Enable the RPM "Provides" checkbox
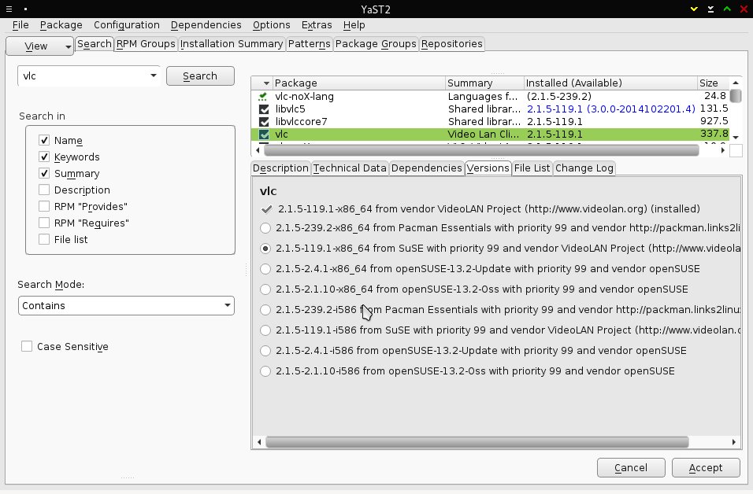The width and height of the screenshot is (753, 494). tap(44, 207)
